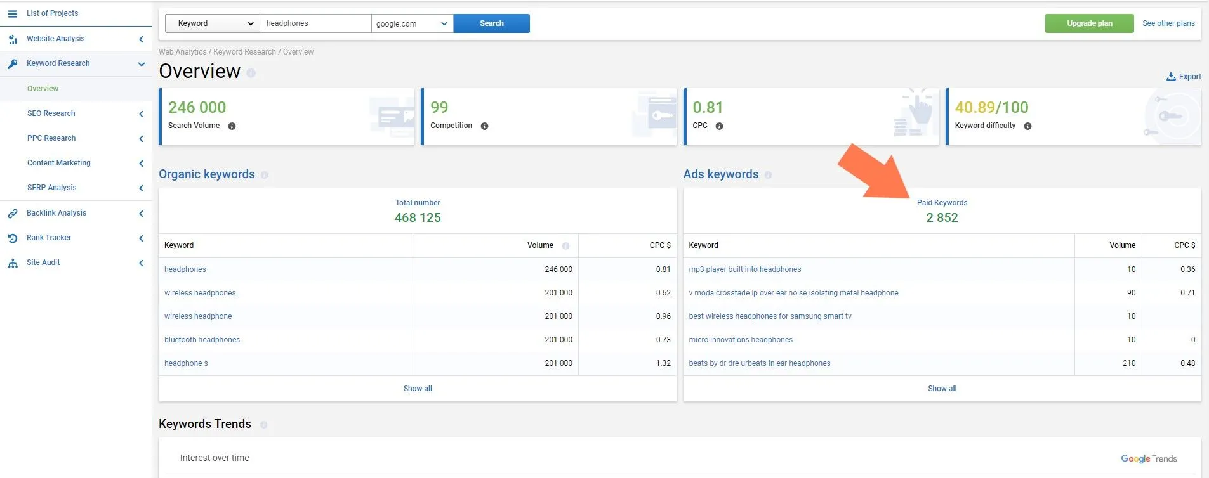1209x478 pixels.
Task: Collapse the Keyword Research section
Action: click(141, 64)
